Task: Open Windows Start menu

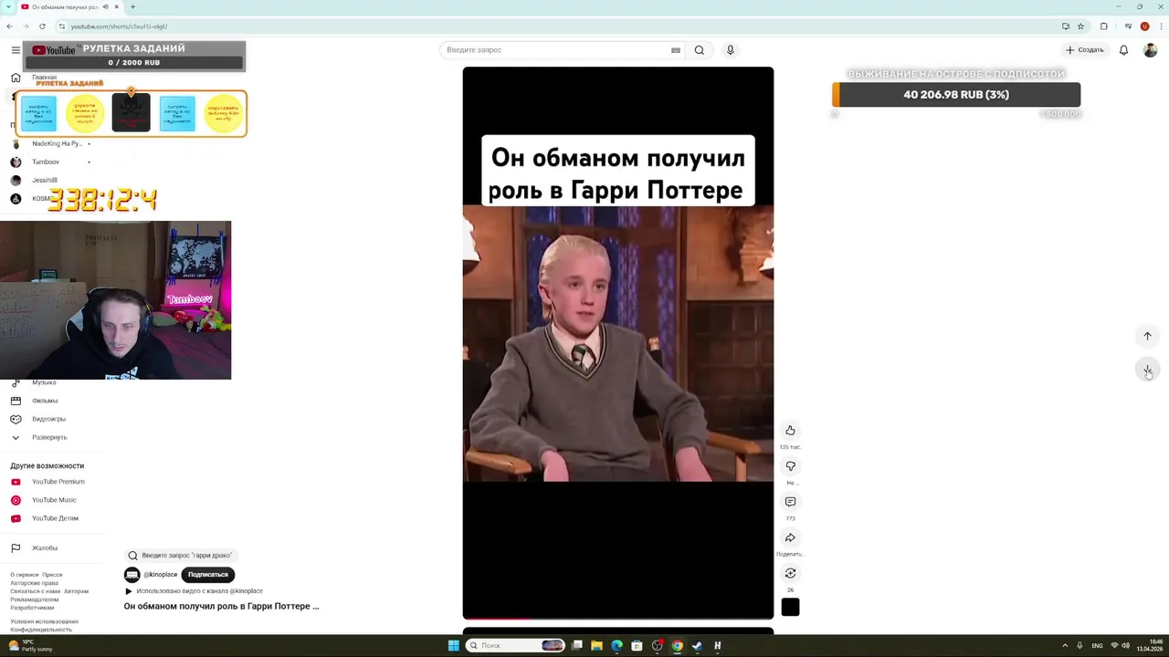Action: pyautogui.click(x=454, y=645)
